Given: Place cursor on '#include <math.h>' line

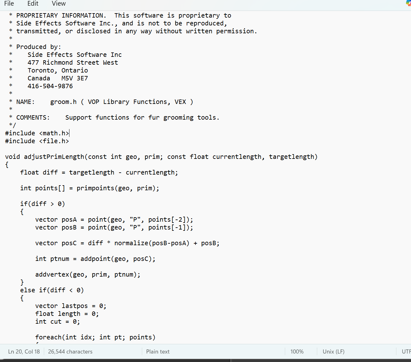Looking at the screenshot, I should pyautogui.click(x=37, y=133).
